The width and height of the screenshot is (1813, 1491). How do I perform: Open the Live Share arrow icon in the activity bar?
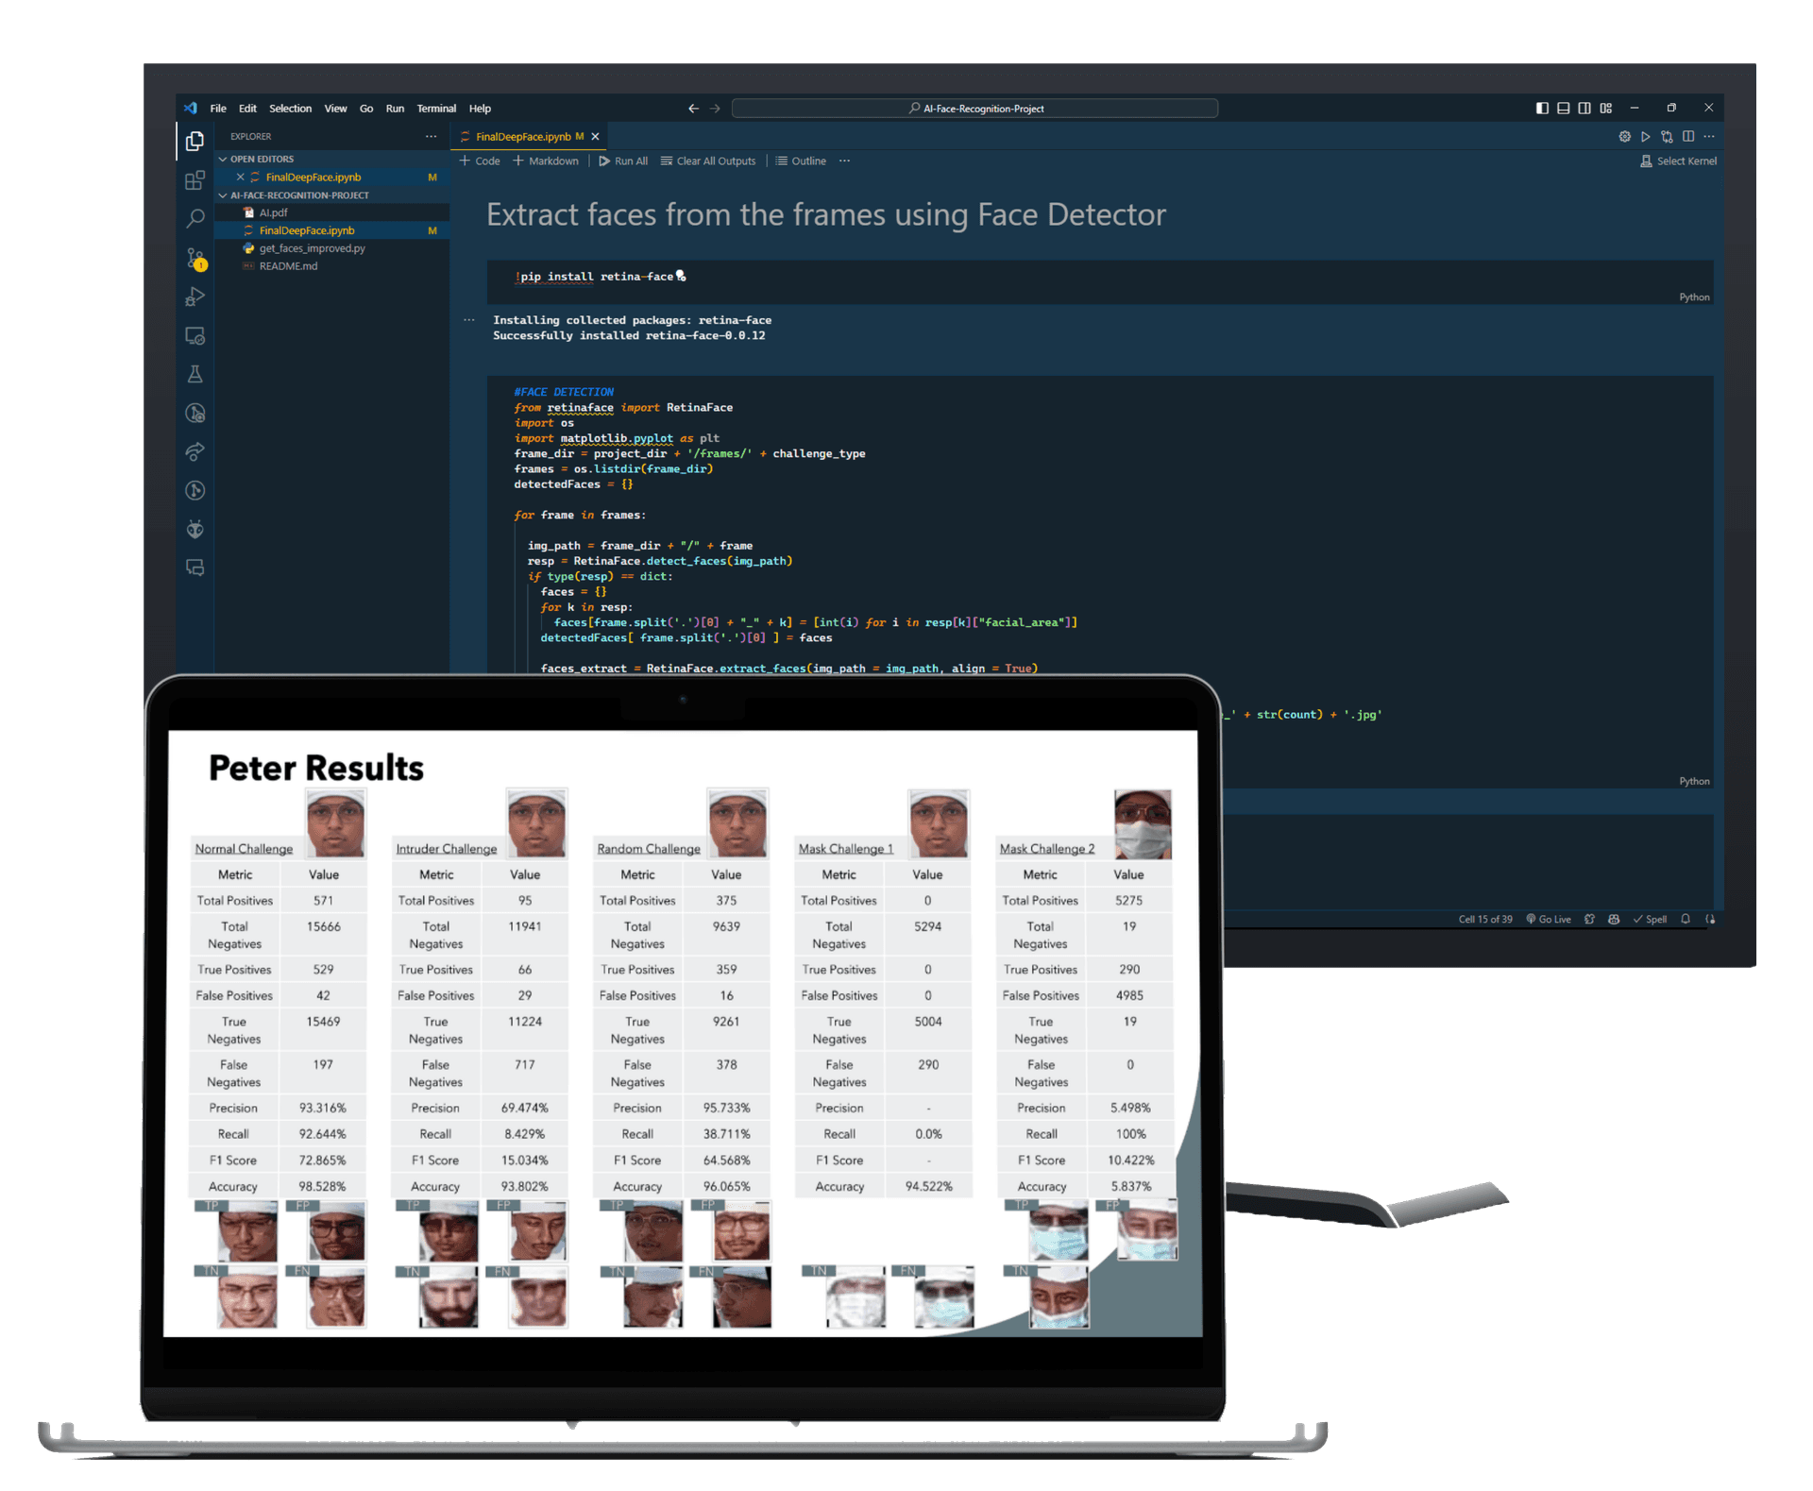(x=195, y=451)
